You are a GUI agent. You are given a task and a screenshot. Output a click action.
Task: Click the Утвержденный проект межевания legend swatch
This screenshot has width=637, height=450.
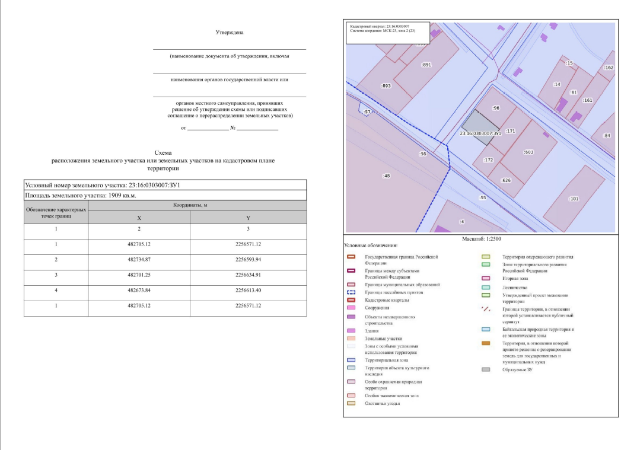pyautogui.click(x=486, y=295)
